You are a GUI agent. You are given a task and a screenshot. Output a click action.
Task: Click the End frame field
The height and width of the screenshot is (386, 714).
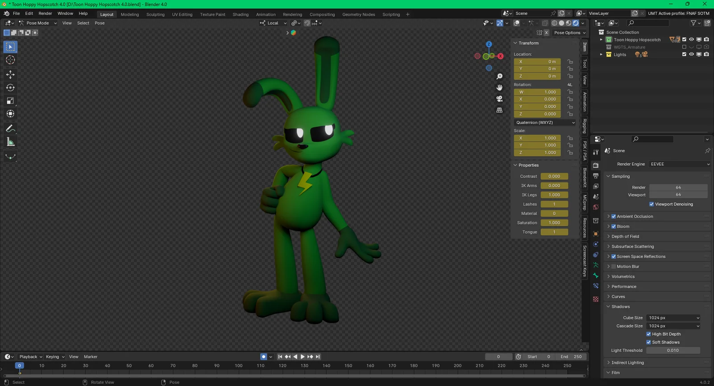571,357
